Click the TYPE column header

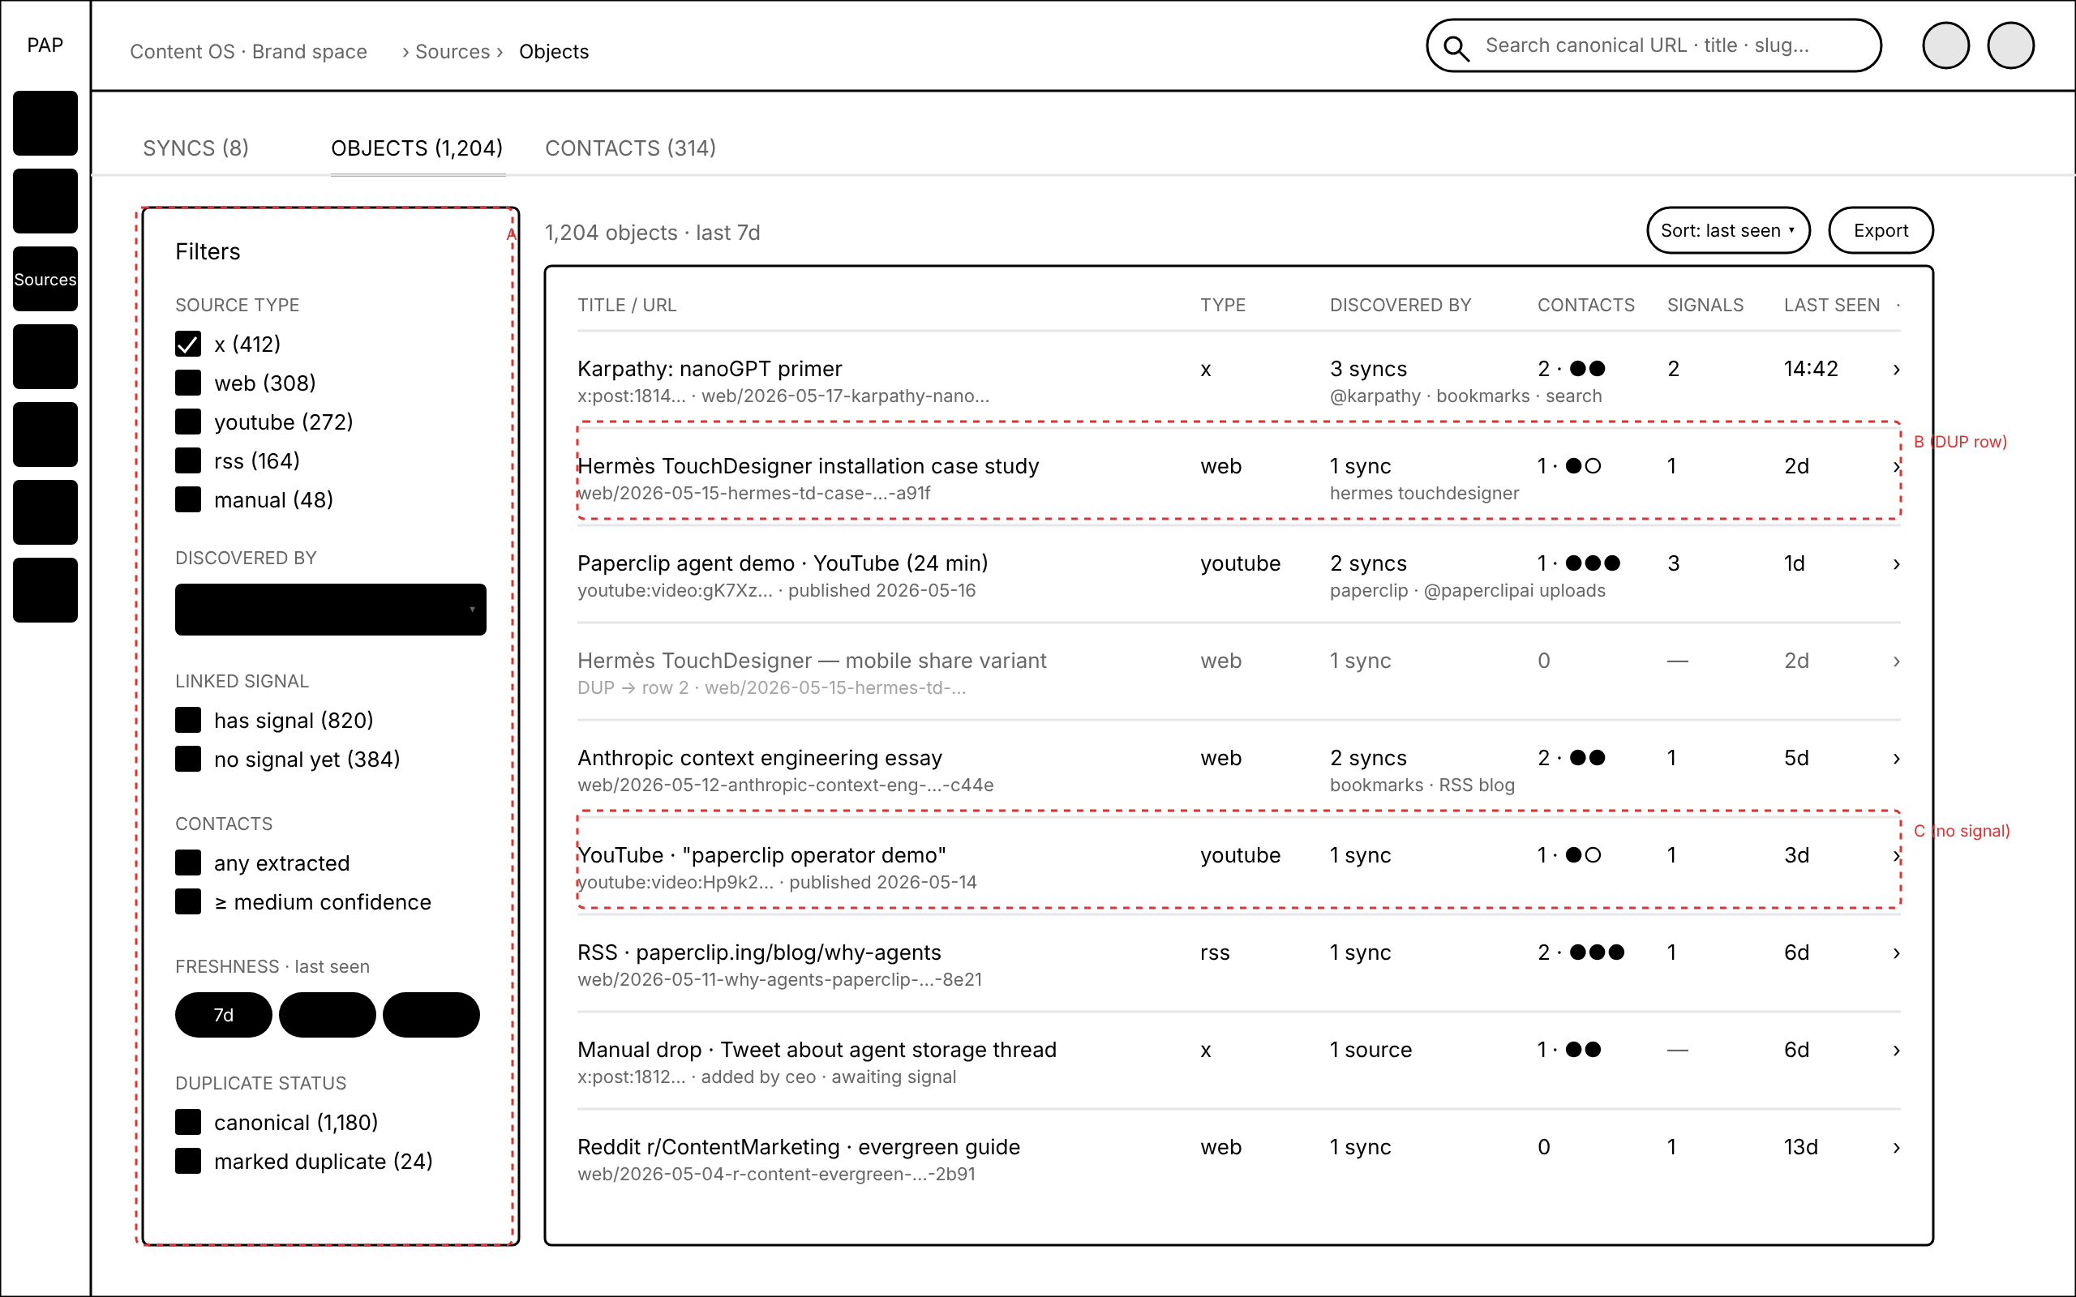[1222, 306]
